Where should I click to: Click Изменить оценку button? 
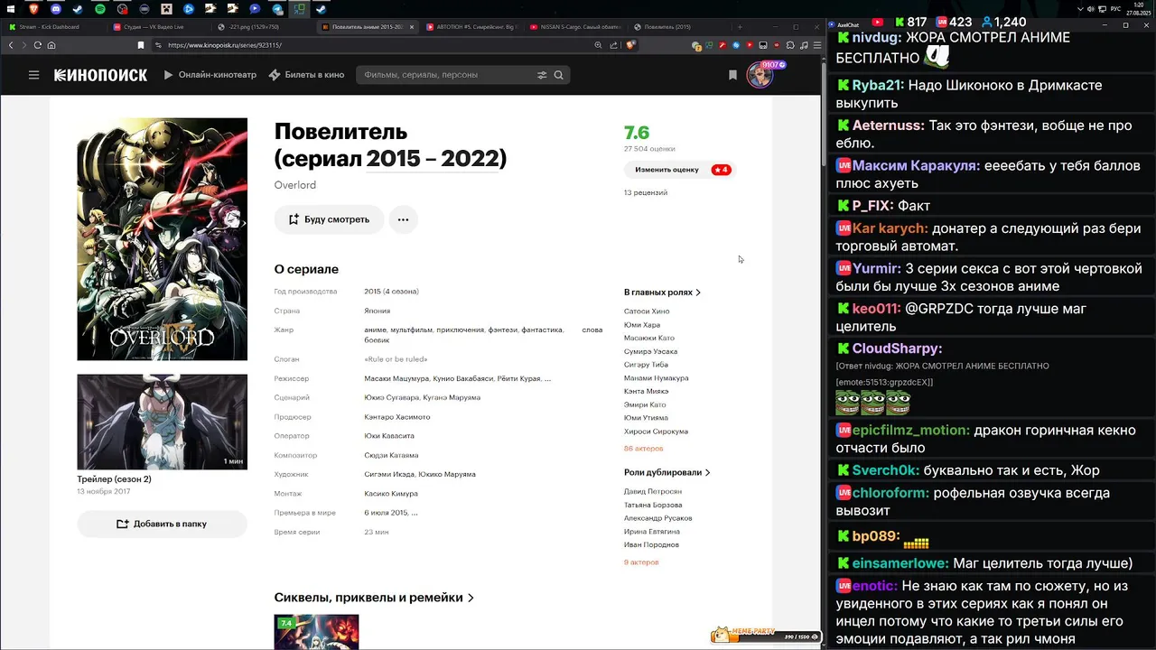pos(679,170)
